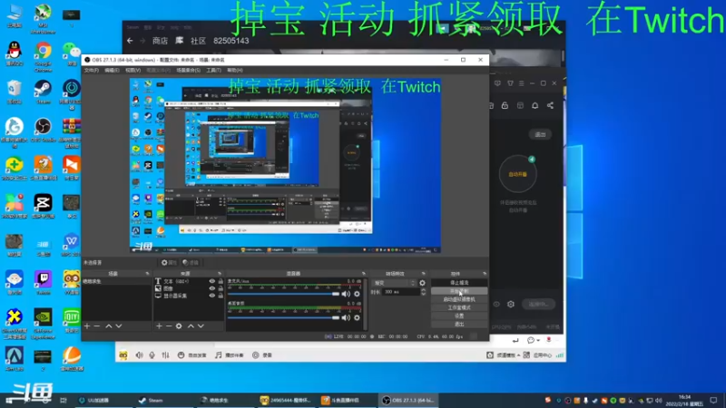Click the 开始录制 button

click(459, 291)
